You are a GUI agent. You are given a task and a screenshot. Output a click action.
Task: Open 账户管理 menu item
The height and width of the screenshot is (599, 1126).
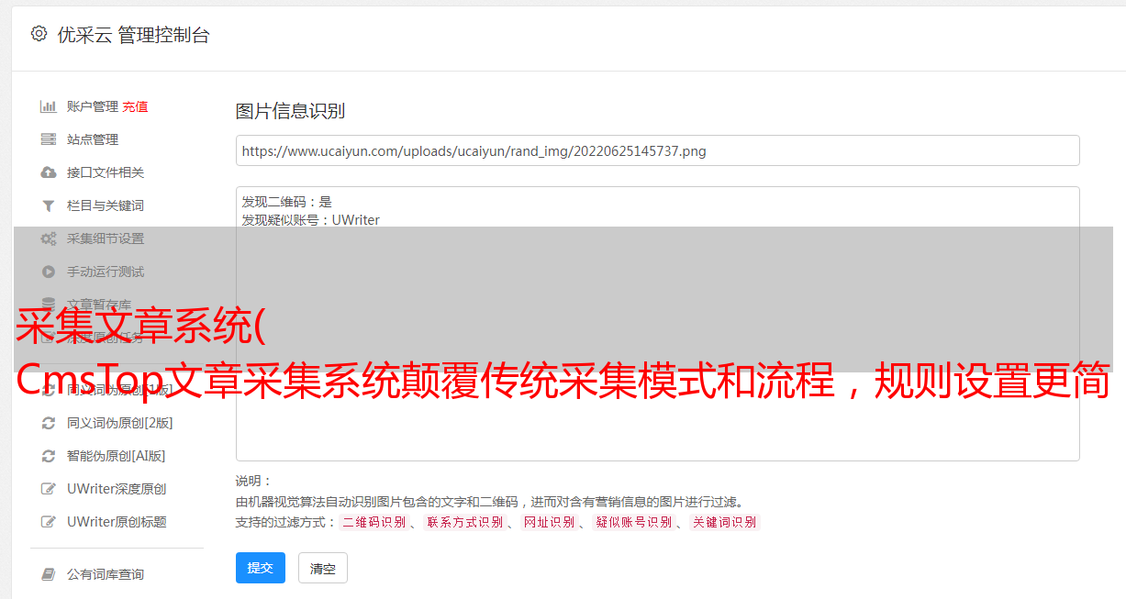point(93,106)
